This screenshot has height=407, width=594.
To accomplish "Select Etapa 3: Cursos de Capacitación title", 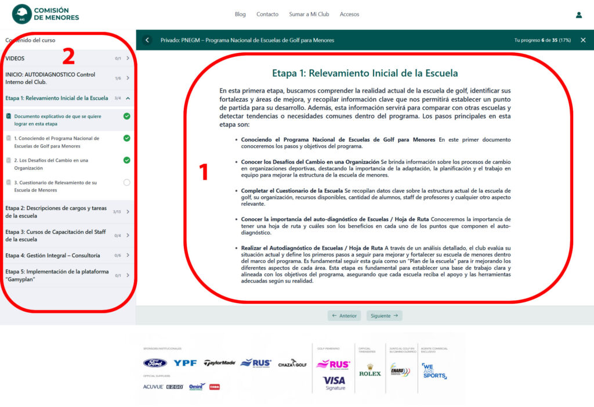I will [x=56, y=235].
